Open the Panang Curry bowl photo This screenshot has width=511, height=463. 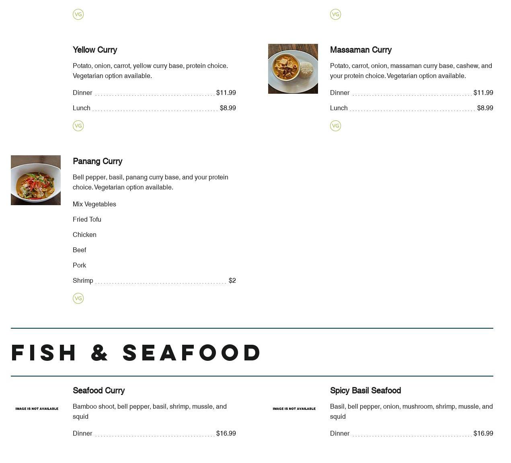pyautogui.click(x=36, y=180)
